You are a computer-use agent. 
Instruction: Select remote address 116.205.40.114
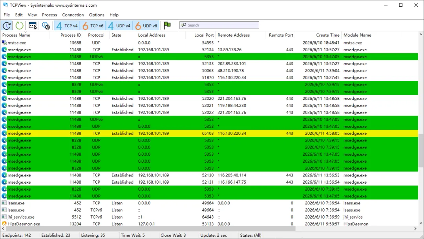(x=232, y=175)
